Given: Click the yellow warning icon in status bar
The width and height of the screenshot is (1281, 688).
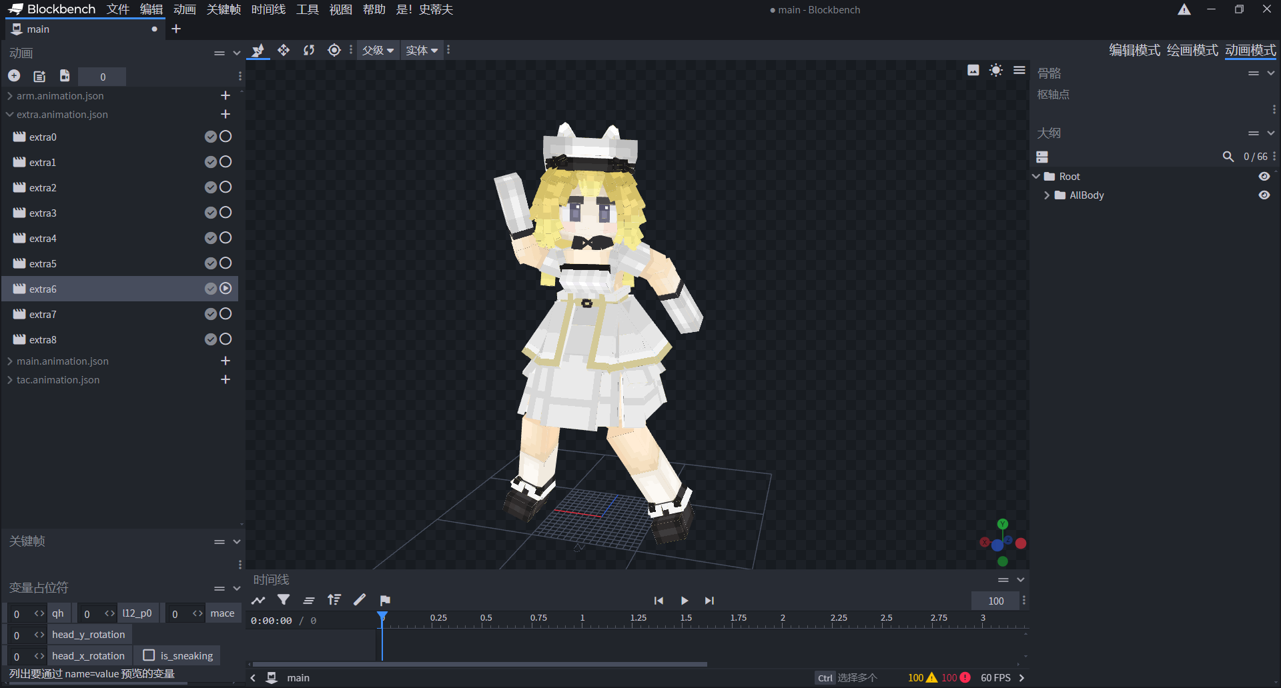Looking at the screenshot, I should point(932,677).
